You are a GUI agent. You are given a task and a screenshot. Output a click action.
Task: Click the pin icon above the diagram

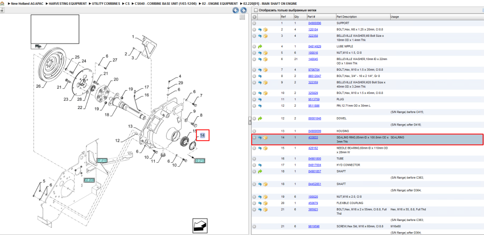(x=2, y=10)
